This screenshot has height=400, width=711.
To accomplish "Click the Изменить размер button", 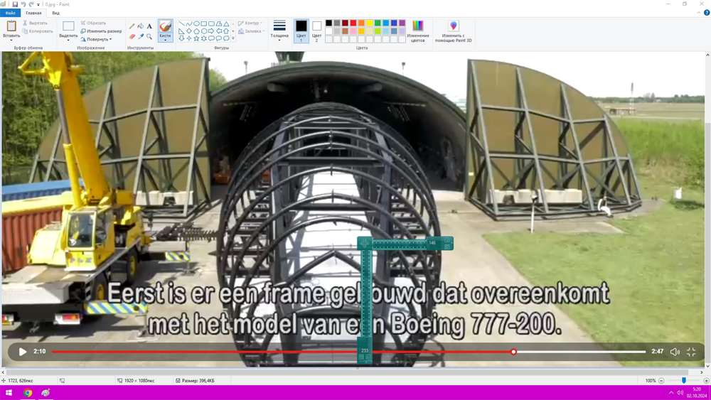I will [101, 31].
